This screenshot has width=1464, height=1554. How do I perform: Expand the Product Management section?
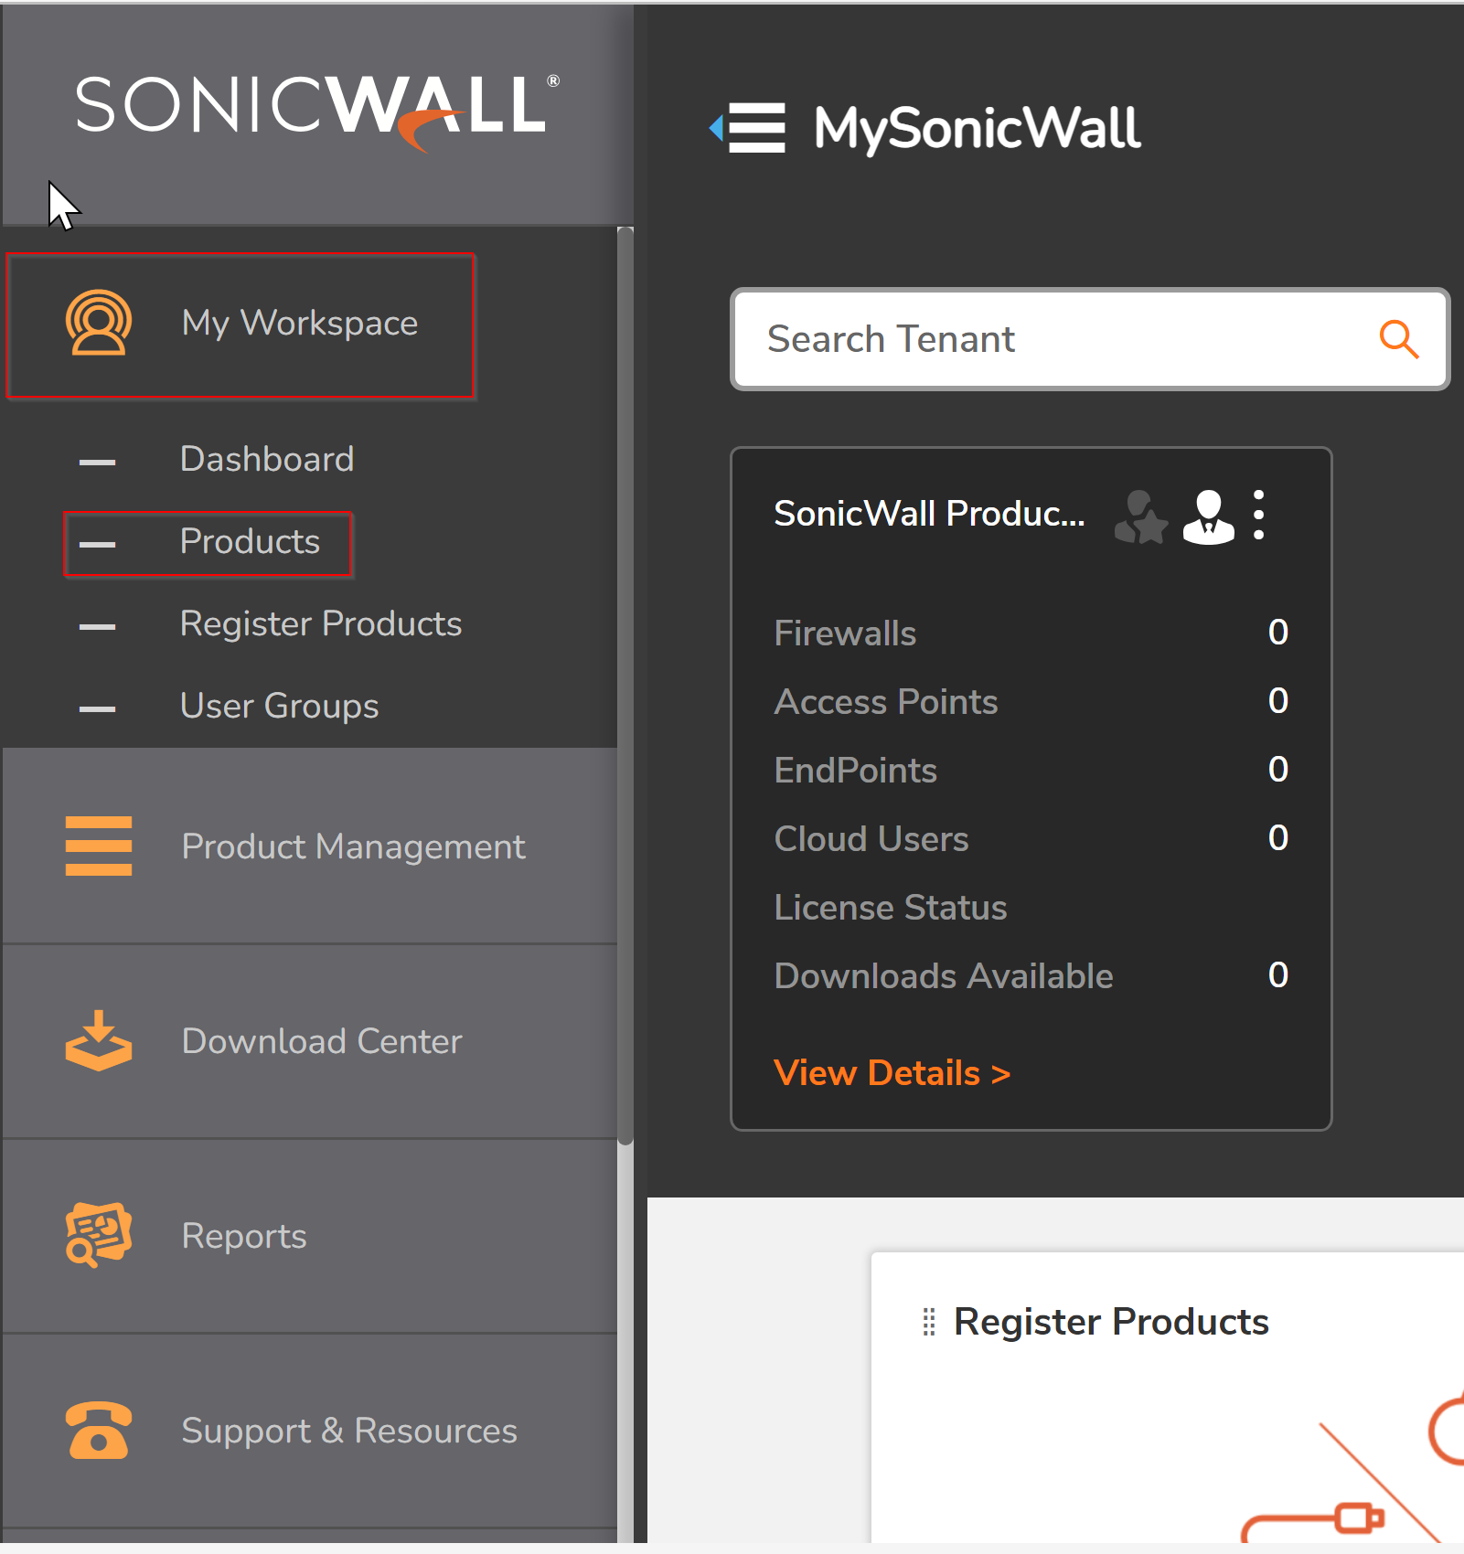coord(354,846)
